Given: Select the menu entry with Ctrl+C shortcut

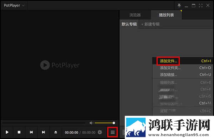Looking at the screenshot, I should point(183,111).
